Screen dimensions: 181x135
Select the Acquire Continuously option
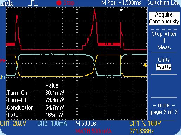164,18
